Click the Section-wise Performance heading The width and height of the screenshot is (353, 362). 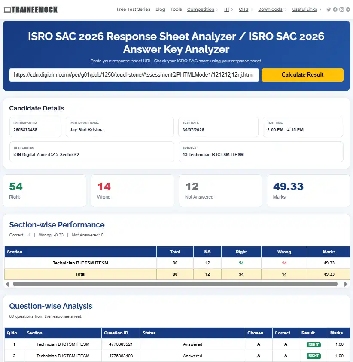point(57,225)
